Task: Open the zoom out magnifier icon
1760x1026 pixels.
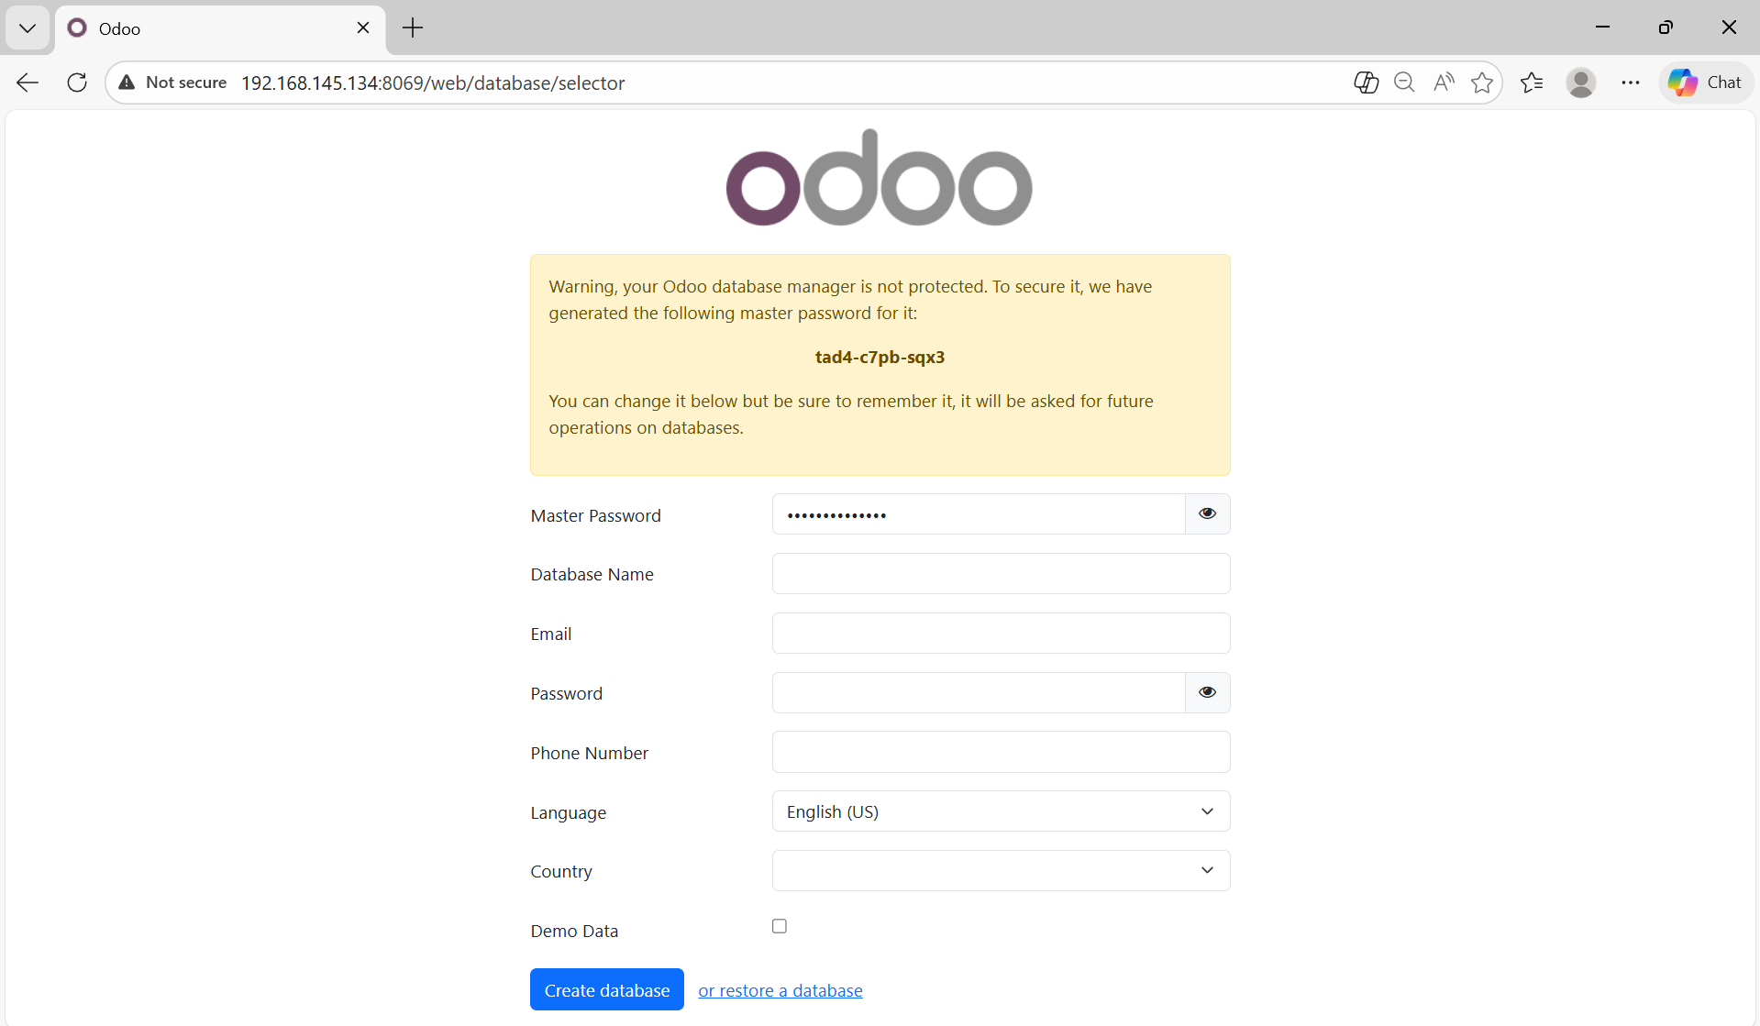Action: coord(1404,83)
